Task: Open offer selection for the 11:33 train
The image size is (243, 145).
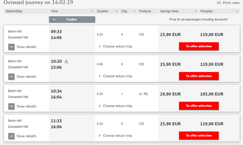Action: click(x=199, y=136)
